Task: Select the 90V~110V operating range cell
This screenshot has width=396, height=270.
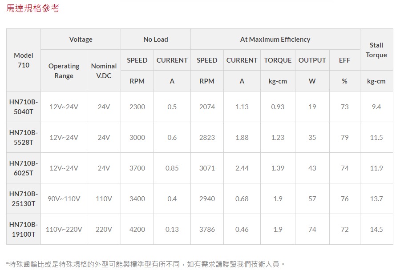Action: click(64, 199)
